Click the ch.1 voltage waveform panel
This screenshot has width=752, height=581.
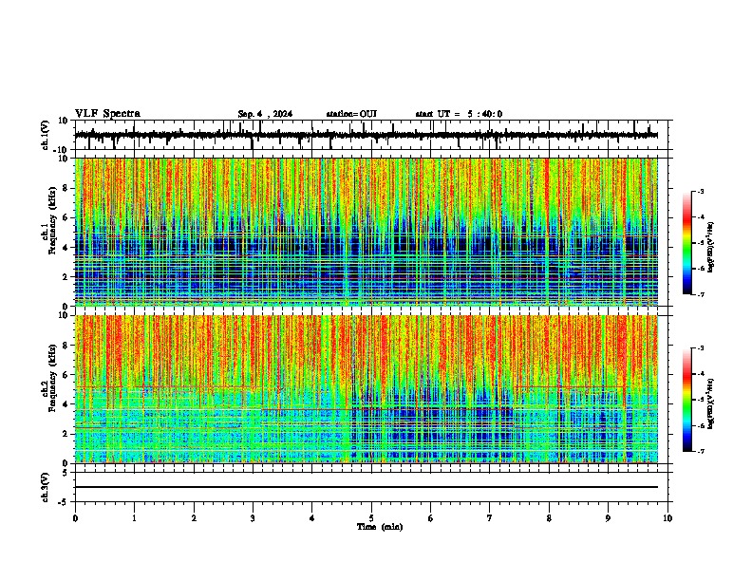[x=371, y=135]
